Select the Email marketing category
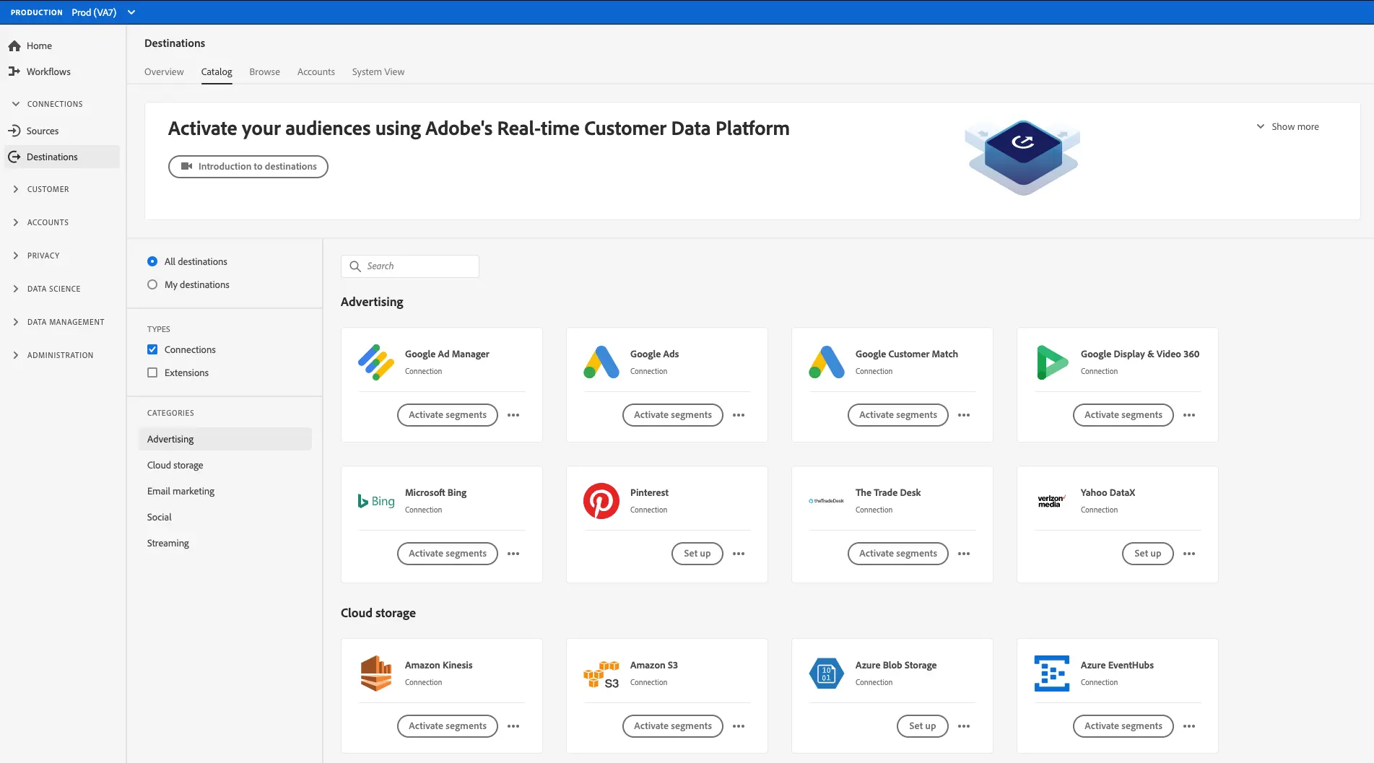The height and width of the screenshot is (763, 1374). click(x=225, y=491)
